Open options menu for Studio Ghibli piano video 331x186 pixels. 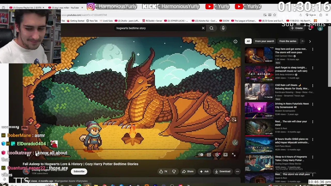[x=313, y=139]
